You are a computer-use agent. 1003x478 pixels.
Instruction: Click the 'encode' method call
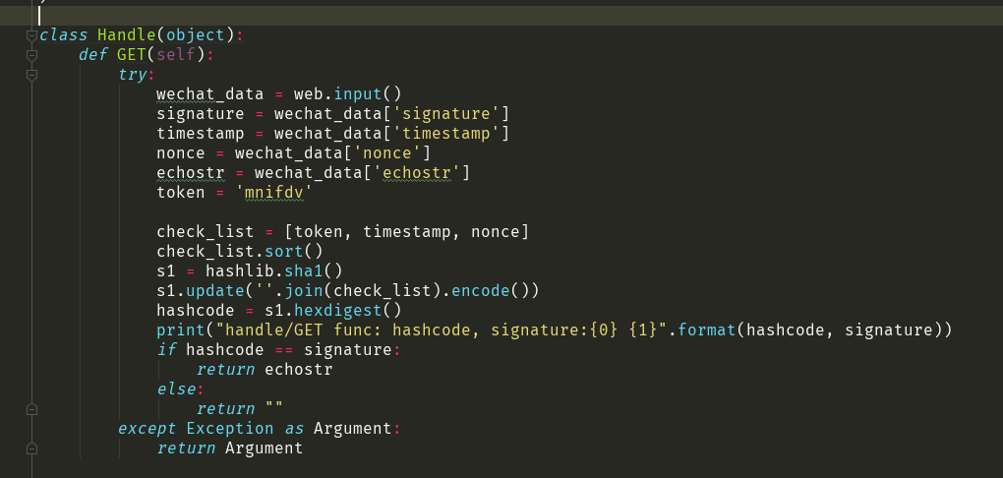coord(481,290)
